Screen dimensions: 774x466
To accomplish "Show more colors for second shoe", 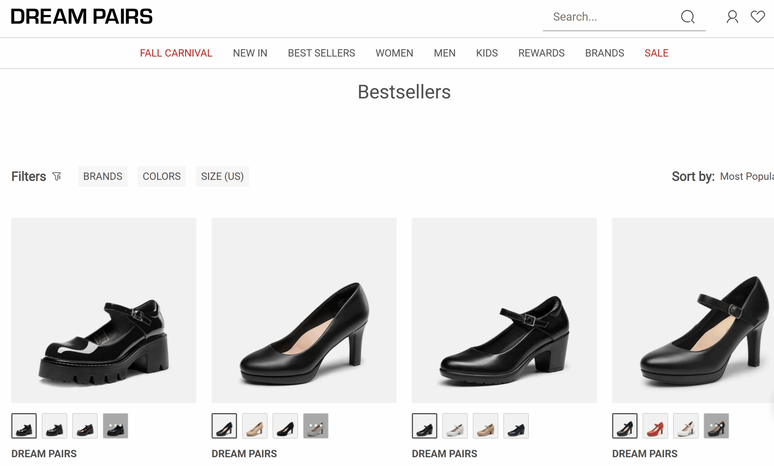I will [316, 426].
